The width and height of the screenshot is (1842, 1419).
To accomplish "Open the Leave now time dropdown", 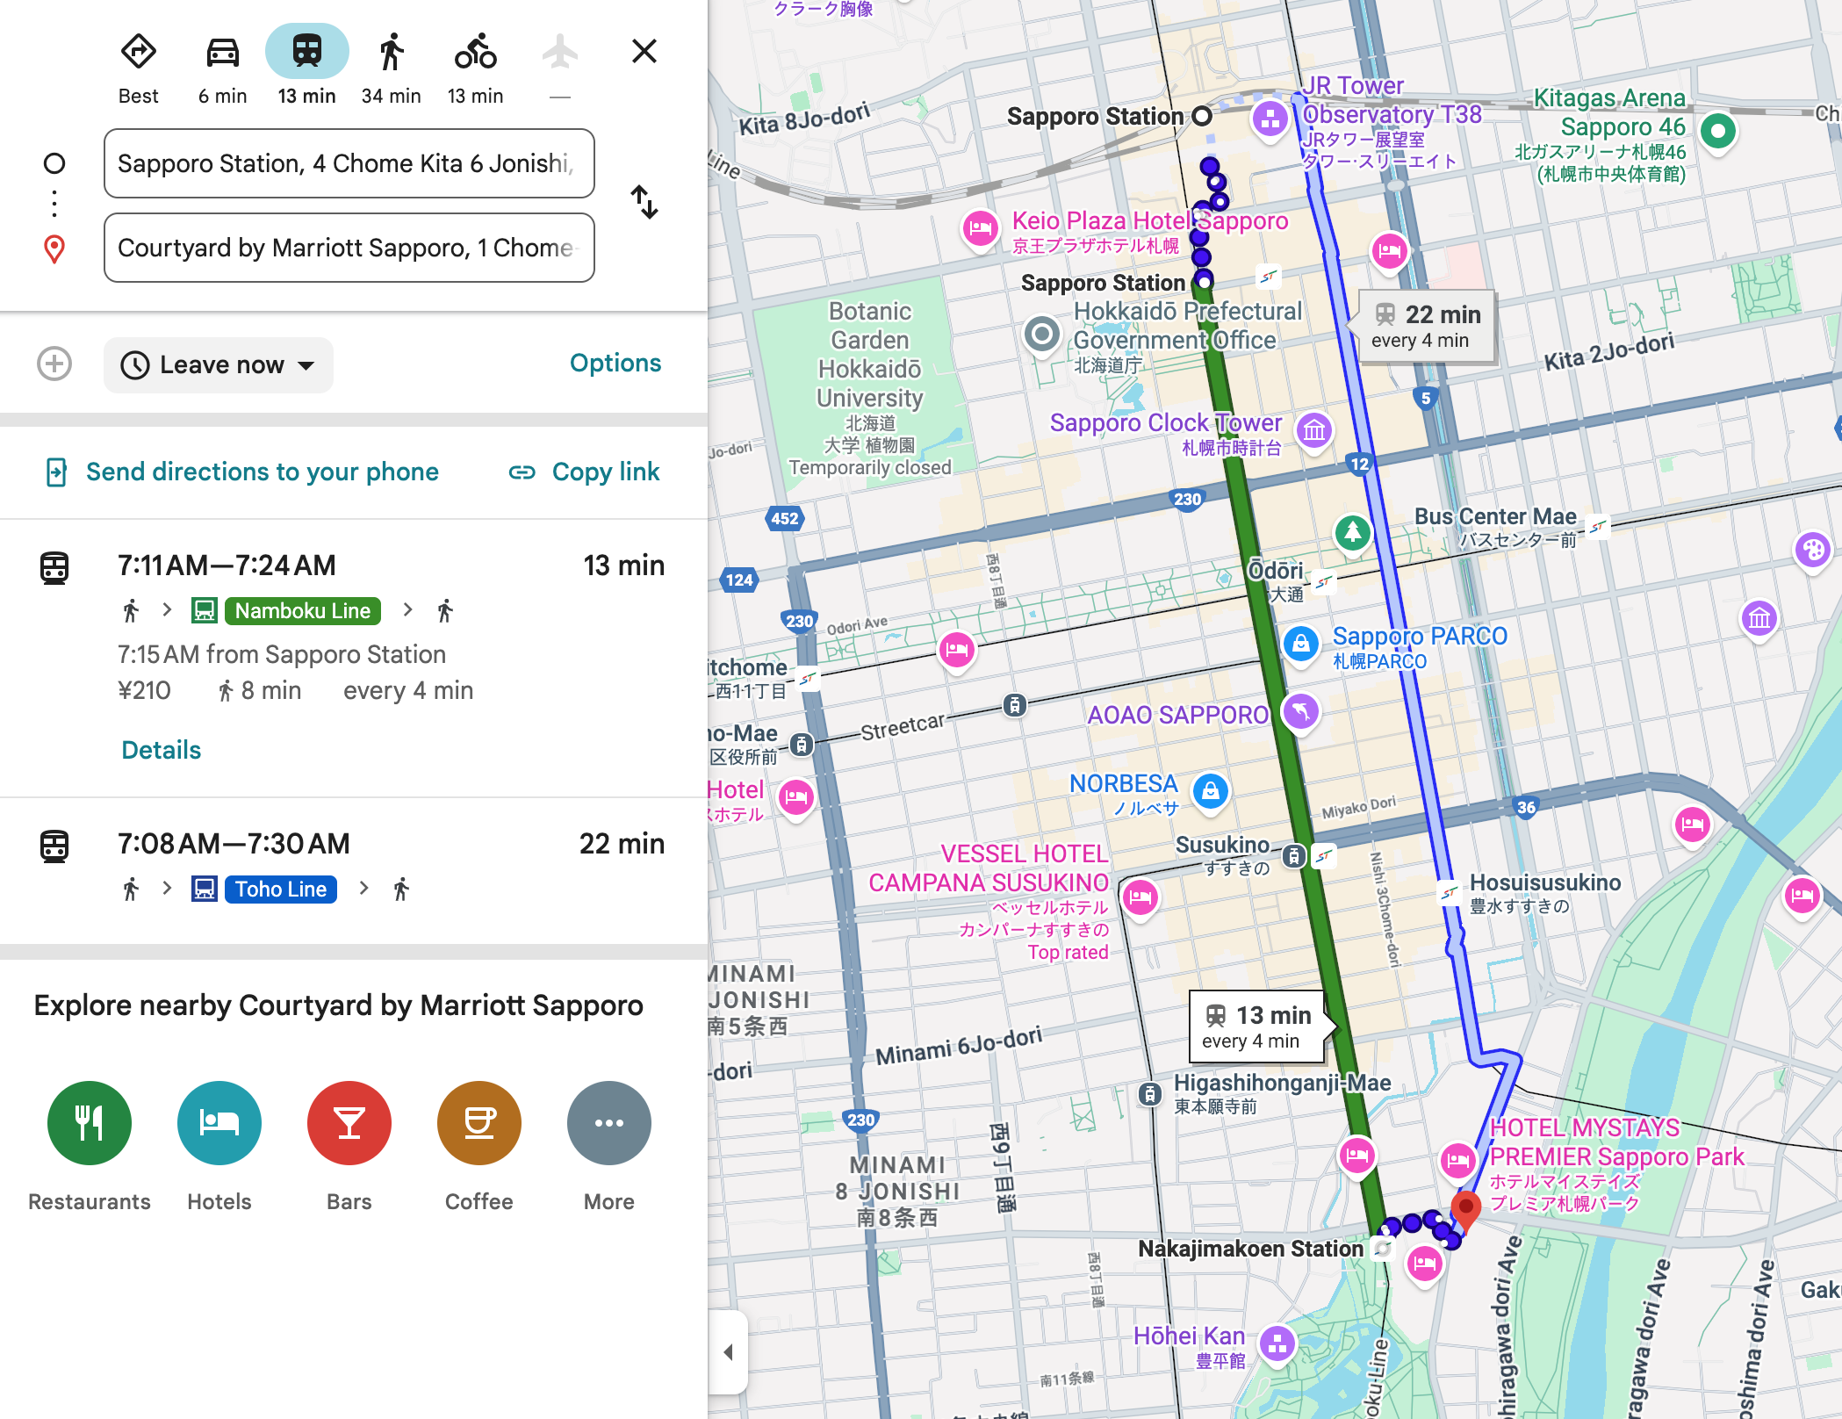I will click(218, 364).
